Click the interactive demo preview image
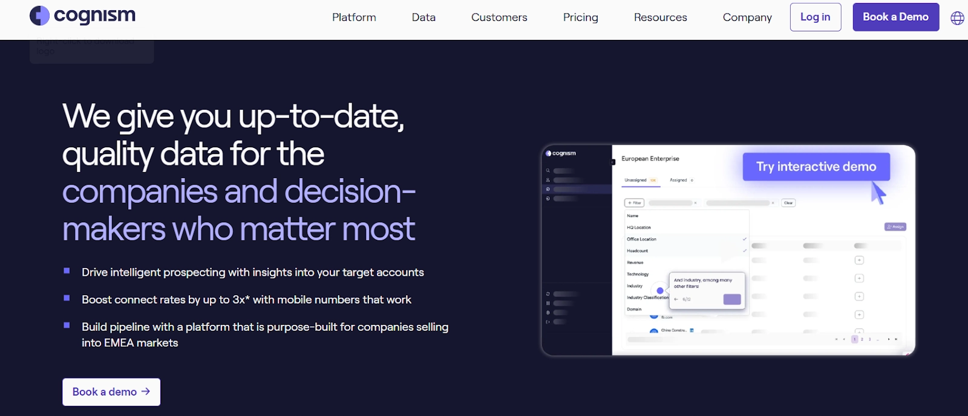This screenshot has height=416, width=968. pos(728,250)
